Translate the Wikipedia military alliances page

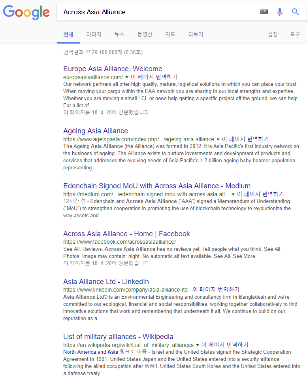pos(225,345)
